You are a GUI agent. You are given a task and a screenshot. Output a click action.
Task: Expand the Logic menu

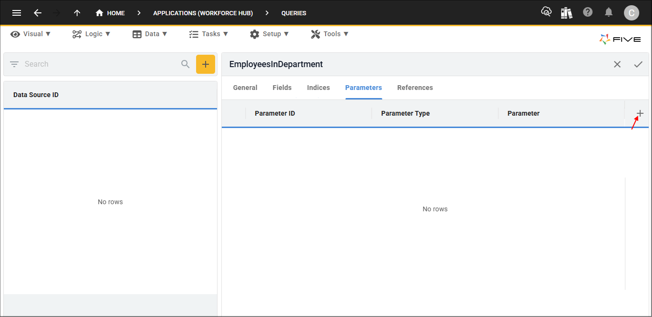(91, 34)
